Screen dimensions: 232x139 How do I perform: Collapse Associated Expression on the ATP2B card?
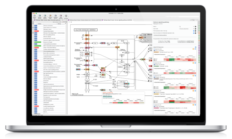pos(159,96)
